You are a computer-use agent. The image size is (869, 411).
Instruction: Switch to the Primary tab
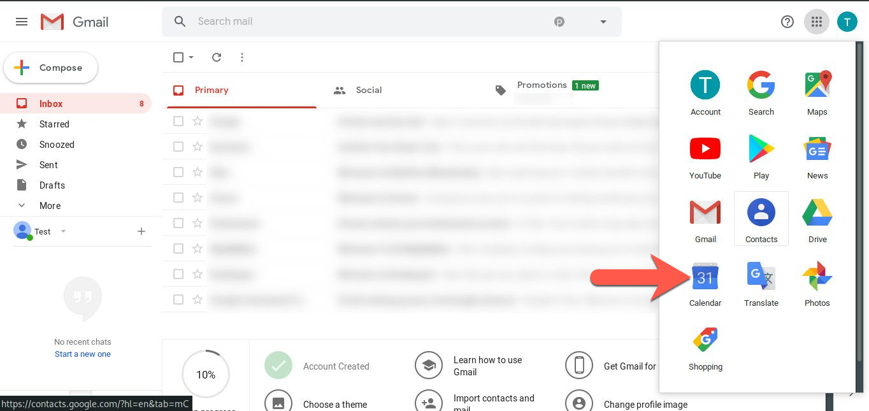click(241, 90)
